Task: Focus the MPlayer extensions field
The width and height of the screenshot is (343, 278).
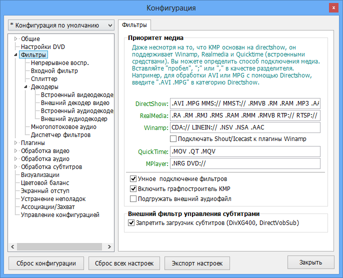Action: (245, 163)
